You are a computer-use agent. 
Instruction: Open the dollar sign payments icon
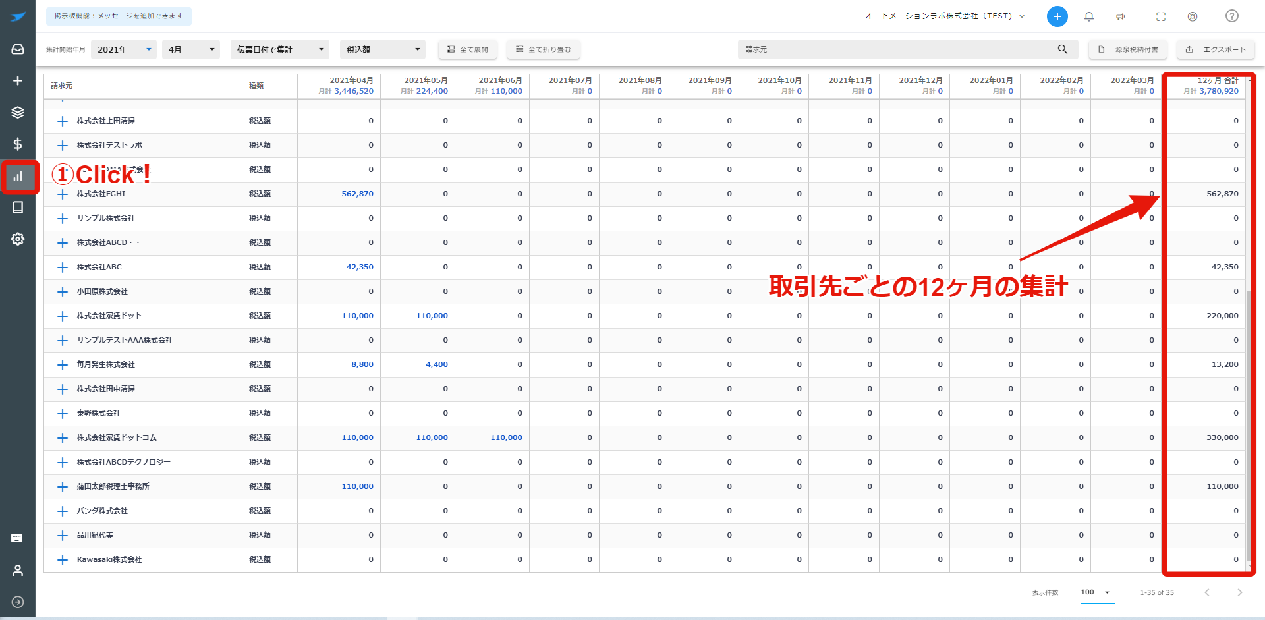click(x=18, y=144)
